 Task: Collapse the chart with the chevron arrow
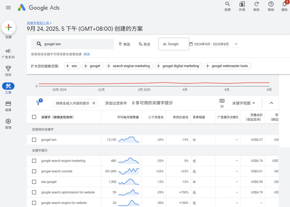click(271, 103)
